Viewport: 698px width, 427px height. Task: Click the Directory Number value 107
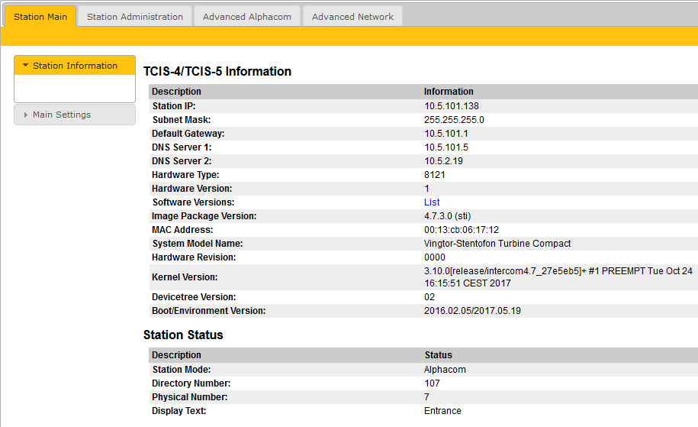coord(432,383)
